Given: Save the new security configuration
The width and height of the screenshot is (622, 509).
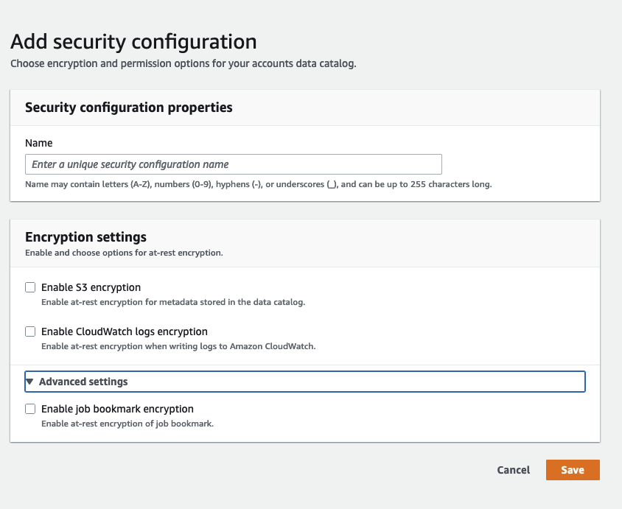Looking at the screenshot, I should click(573, 469).
